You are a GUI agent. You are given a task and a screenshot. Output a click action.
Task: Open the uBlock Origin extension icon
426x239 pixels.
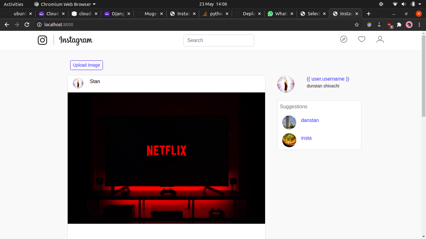390,25
